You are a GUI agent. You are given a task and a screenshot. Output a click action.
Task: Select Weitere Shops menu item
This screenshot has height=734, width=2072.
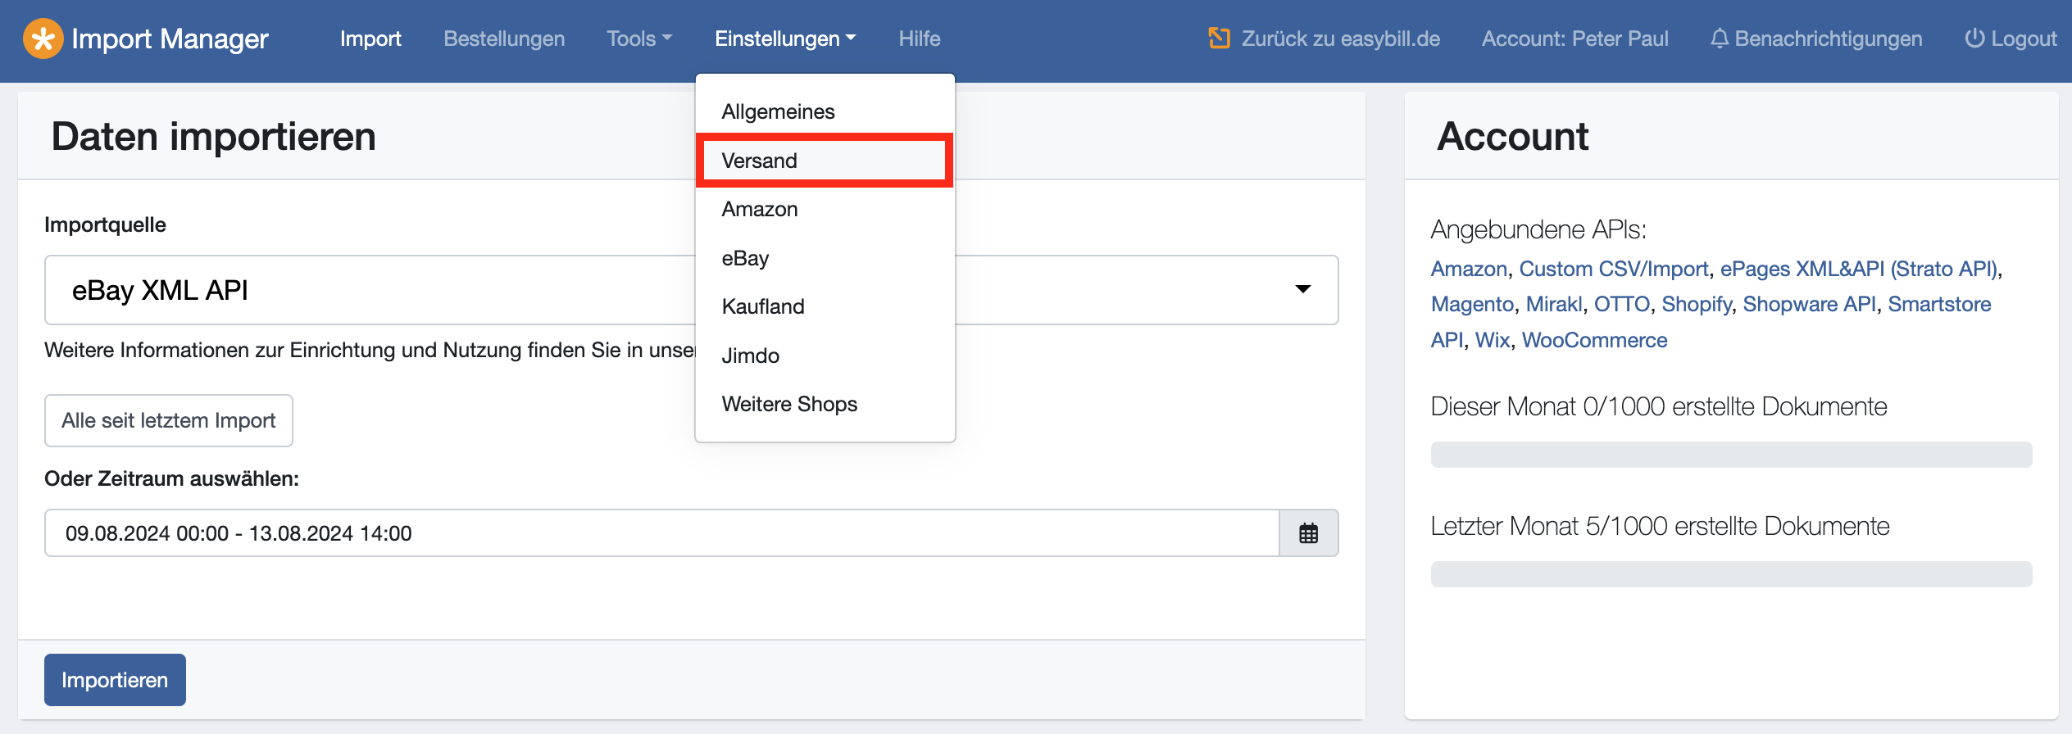click(788, 404)
